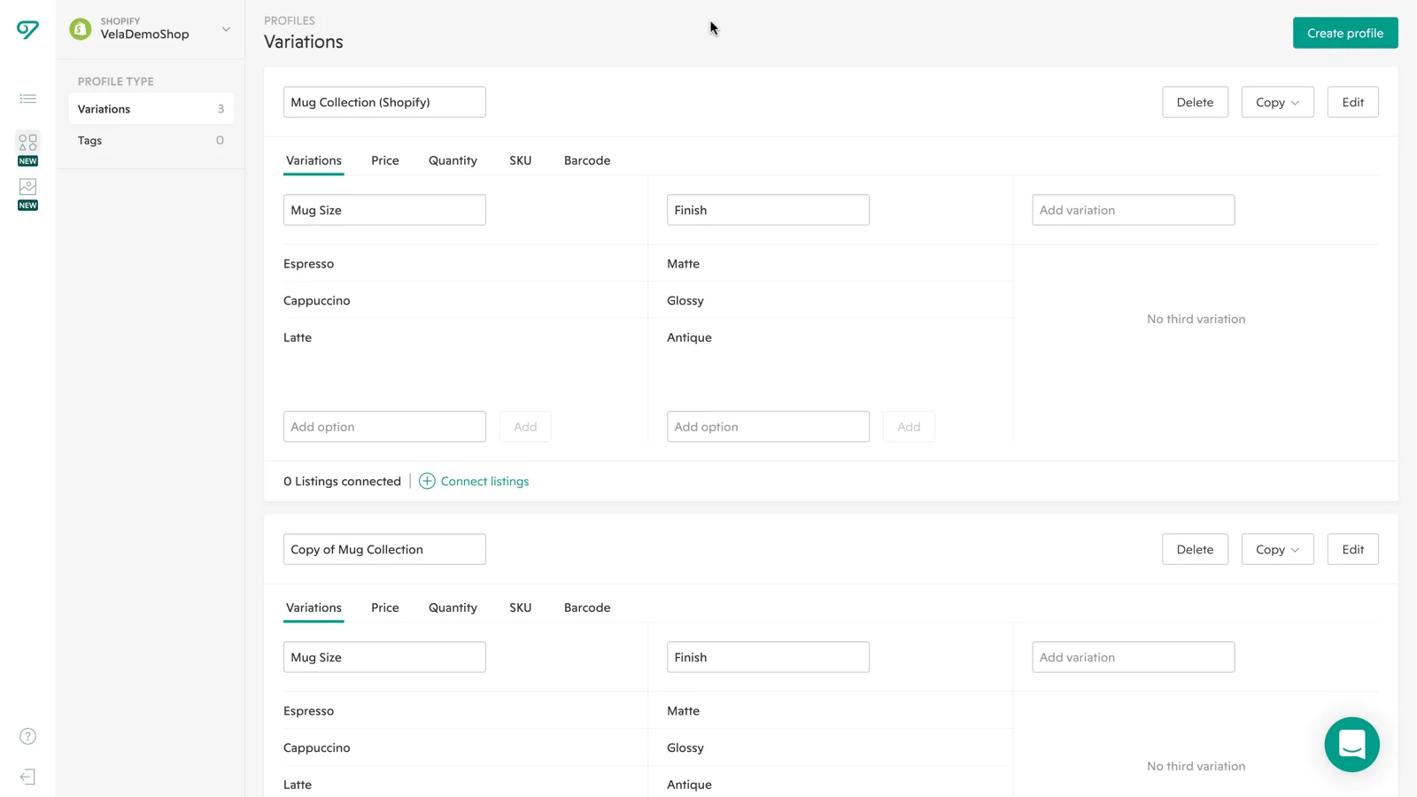
Task: Click the Create profile button
Action: click(x=1344, y=33)
